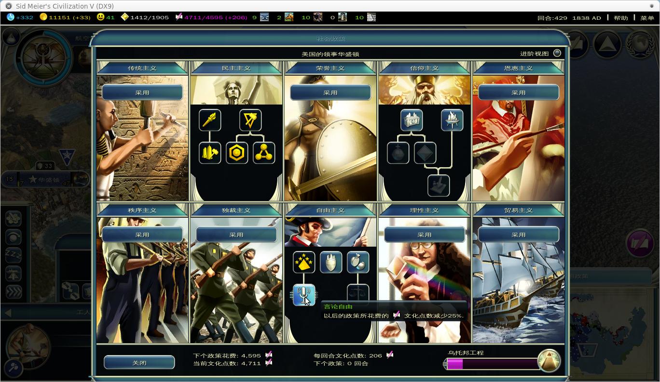This screenshot has width=660, height=382.
Task: Click the minimap behind the dialog
Action: pos(613,332)
